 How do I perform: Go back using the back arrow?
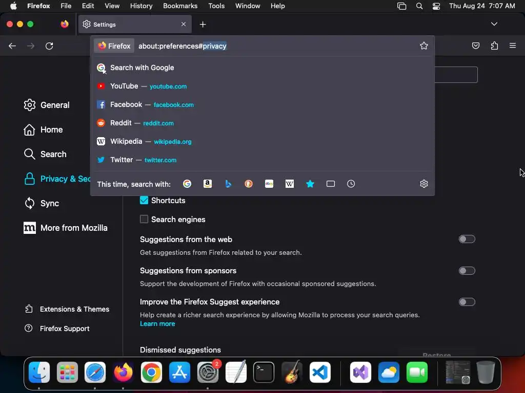pos(12,46)
